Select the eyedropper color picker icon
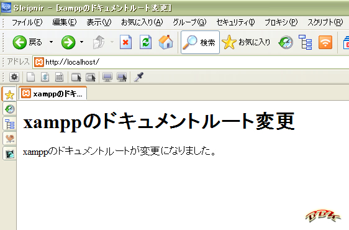 pyautogui.click(x=138, y=77)
